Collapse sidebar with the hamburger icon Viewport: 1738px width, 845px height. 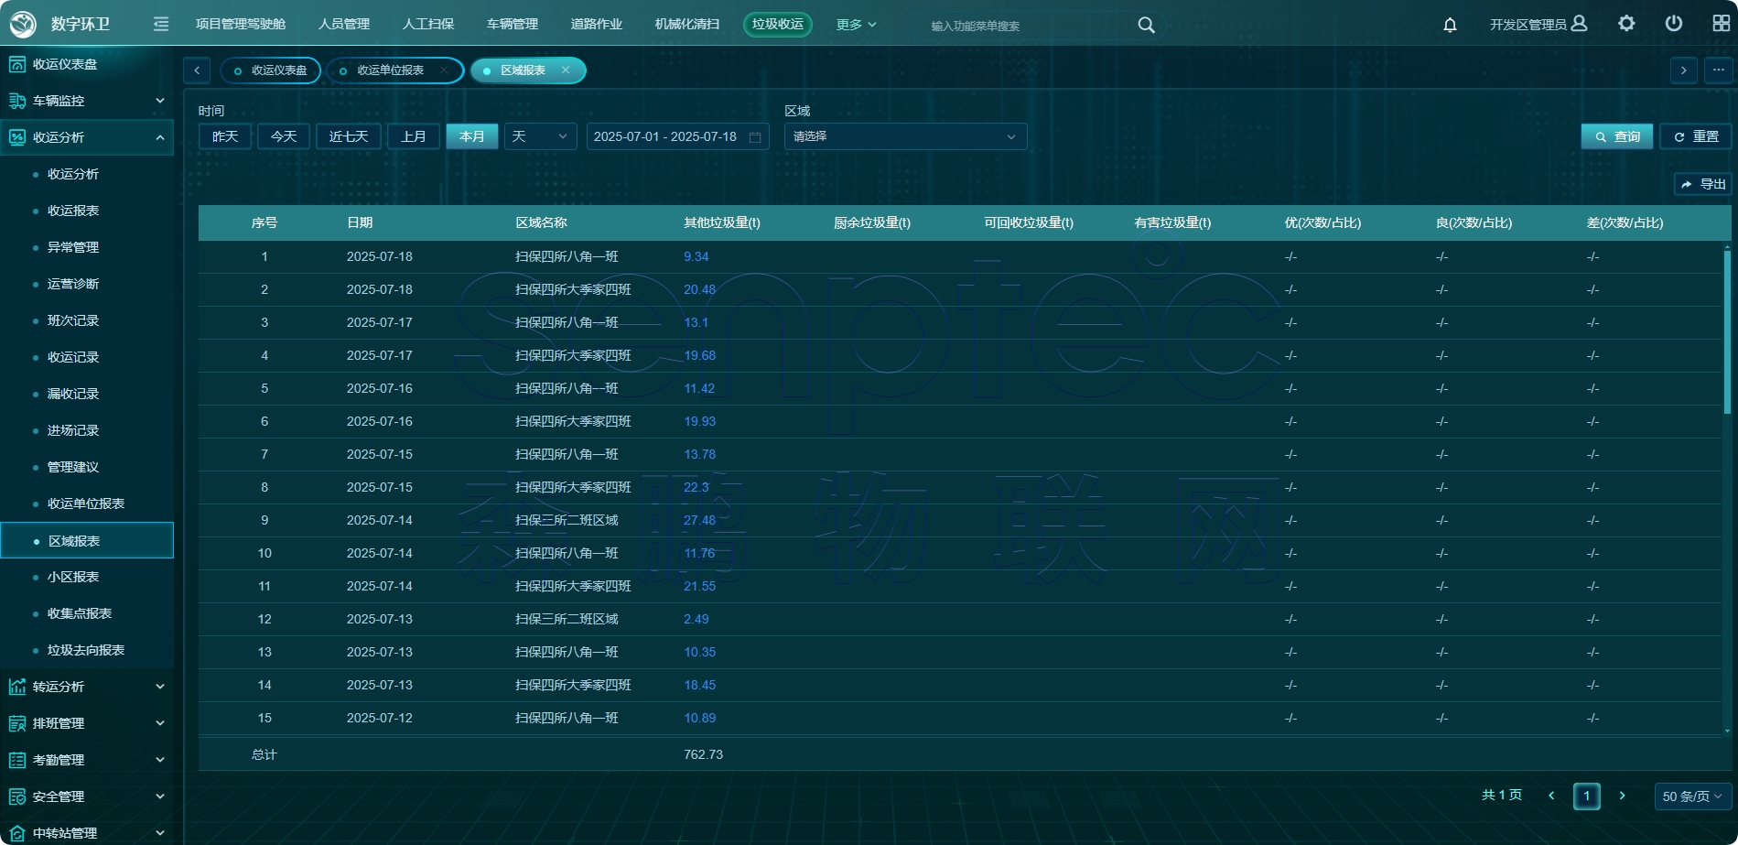(161, 24)
